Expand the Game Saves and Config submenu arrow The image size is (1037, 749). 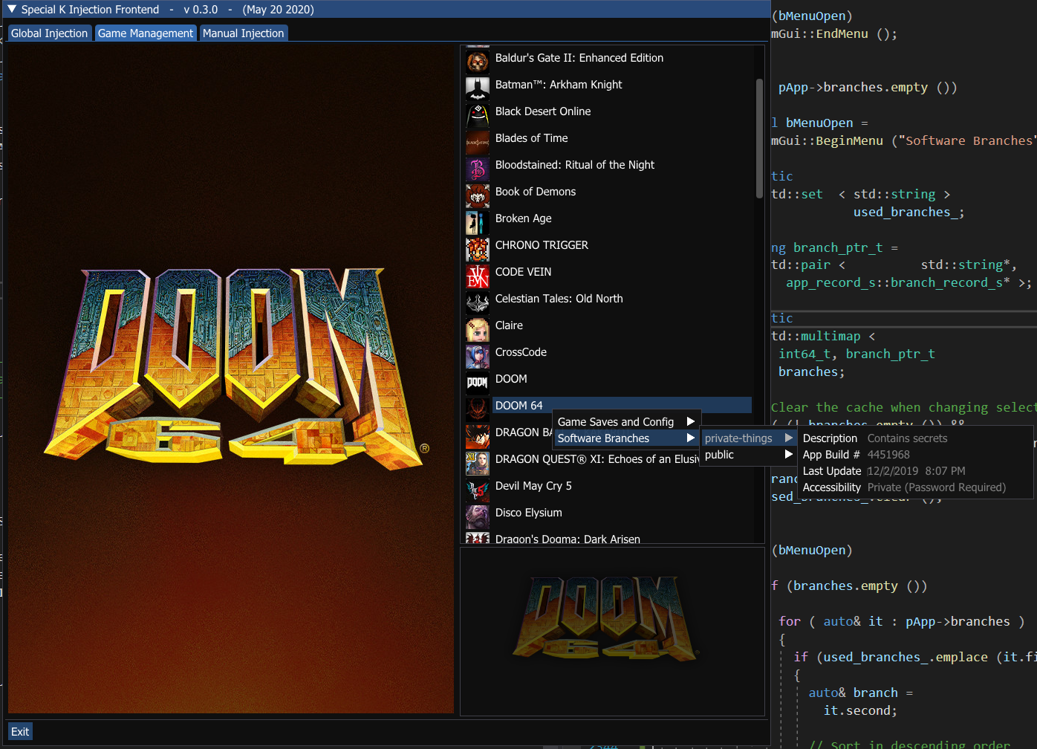pyautogui.click(x=690, y=421)
